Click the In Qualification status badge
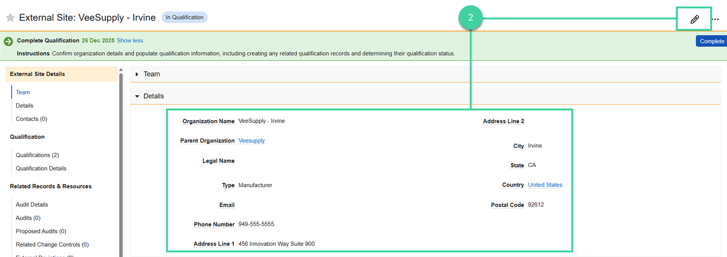 point(184,17)
